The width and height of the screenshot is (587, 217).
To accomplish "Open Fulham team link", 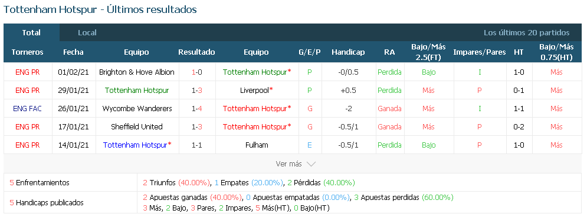I will coord(257,145).
